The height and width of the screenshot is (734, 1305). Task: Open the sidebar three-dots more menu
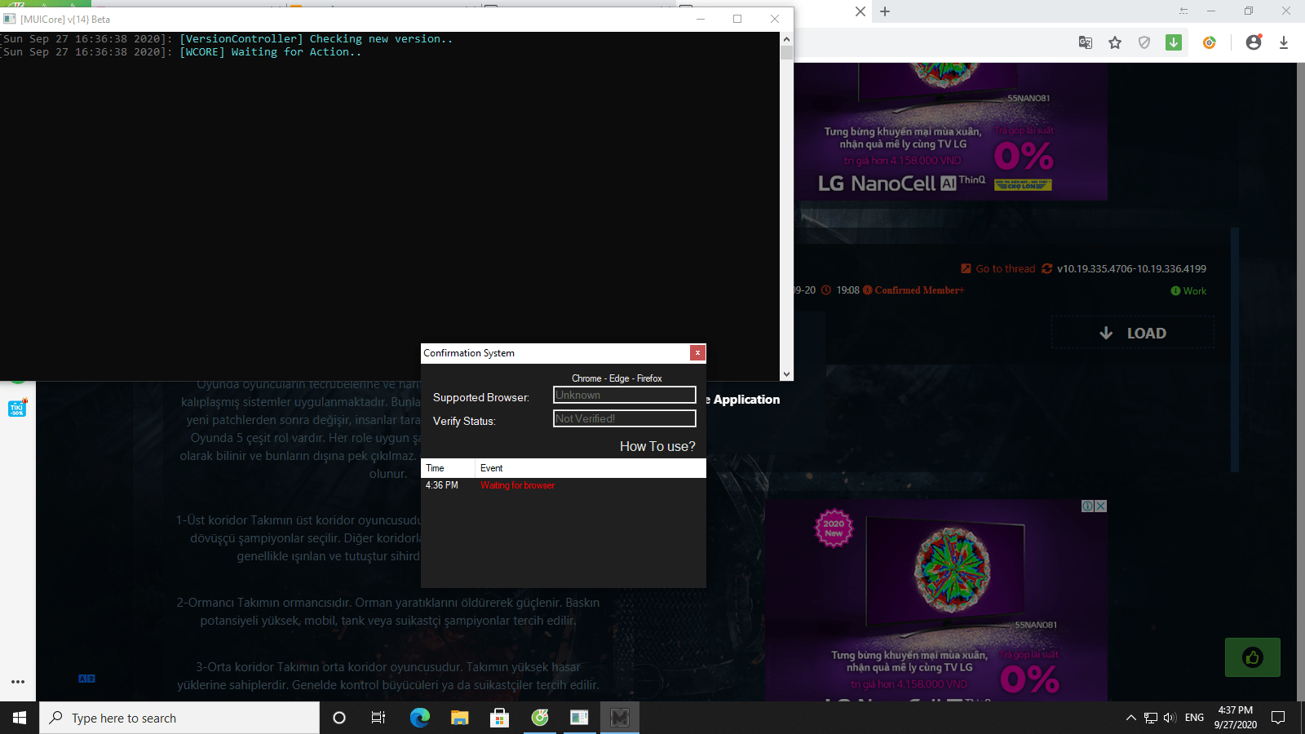18,681
